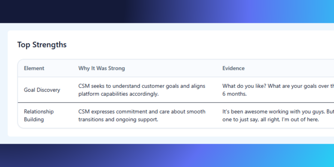Viewport: 334px width, 167px height.
Task: Click the dark gradient banner at top
Action: click(167, 11)
